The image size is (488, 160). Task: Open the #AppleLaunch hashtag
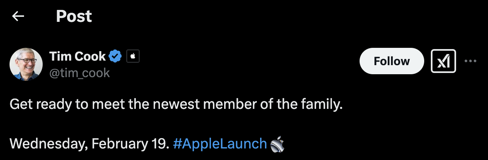coord(220,144)
